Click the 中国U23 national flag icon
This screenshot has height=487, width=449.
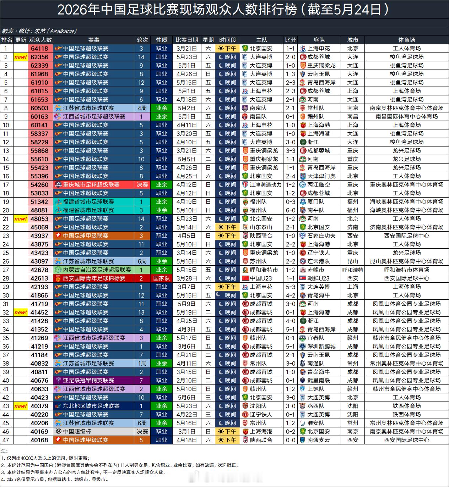point(245,278)
